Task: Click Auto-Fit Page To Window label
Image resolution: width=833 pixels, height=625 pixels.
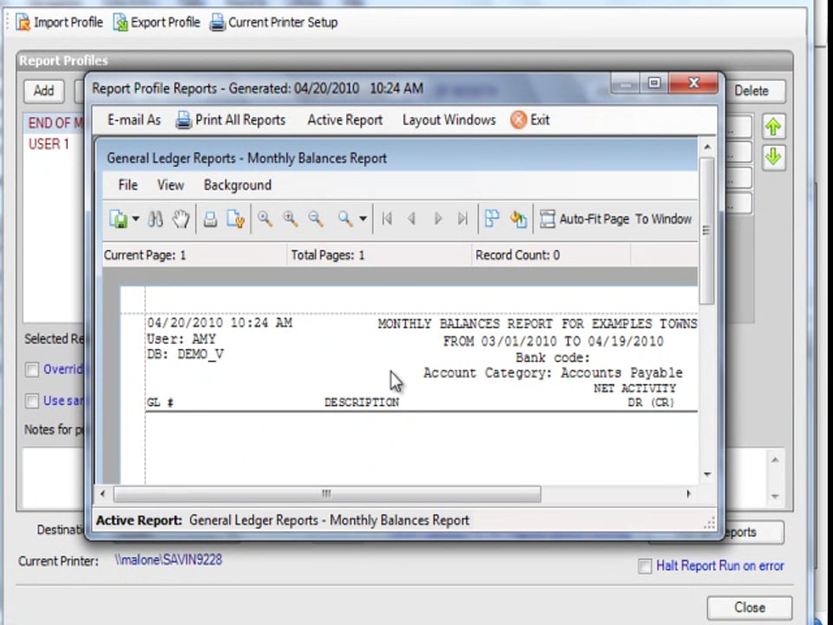Action: click(x=626, y=219)
